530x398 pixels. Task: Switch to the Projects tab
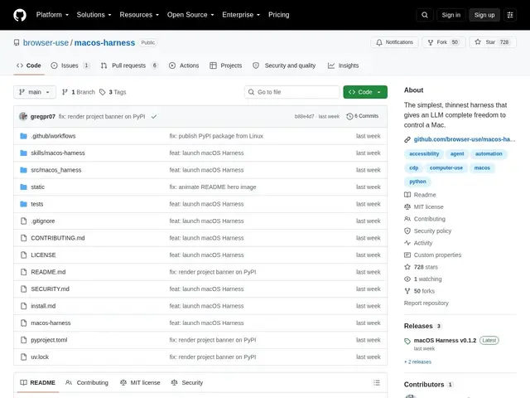click(x=226, y=66)
